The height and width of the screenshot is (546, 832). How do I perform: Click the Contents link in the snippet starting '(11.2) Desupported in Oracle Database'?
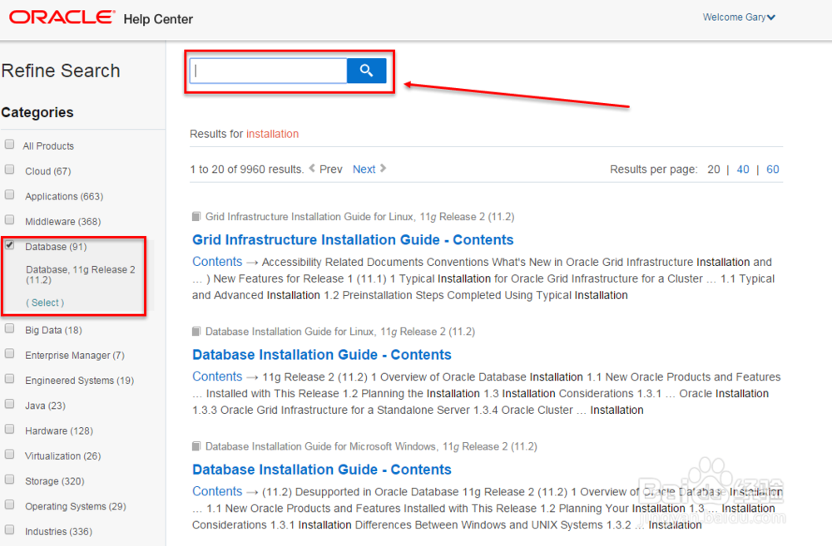click(217, 491)
